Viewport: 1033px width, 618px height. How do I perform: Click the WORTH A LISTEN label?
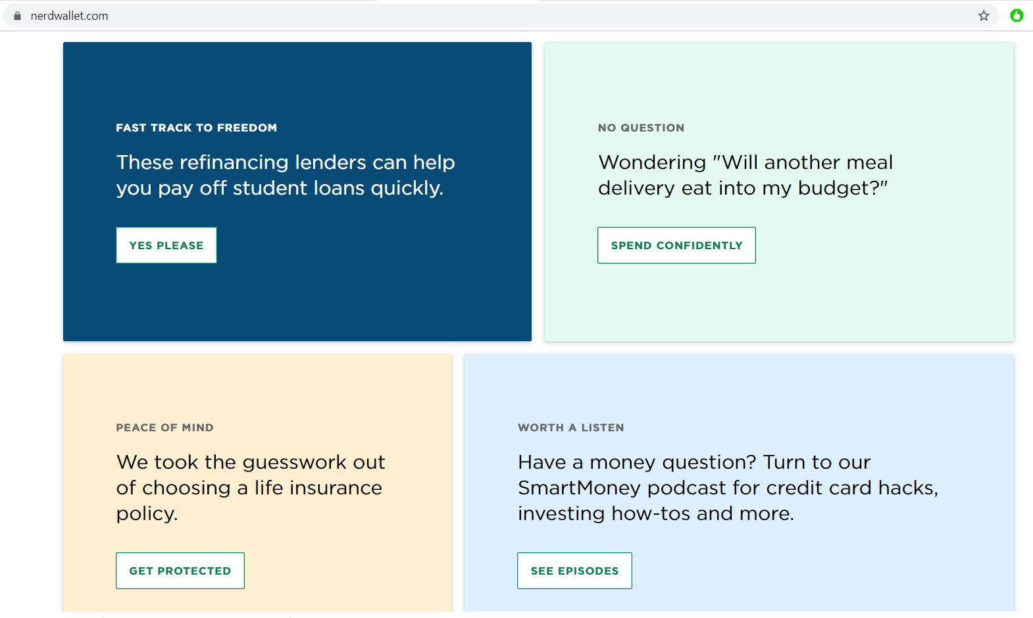570,427
